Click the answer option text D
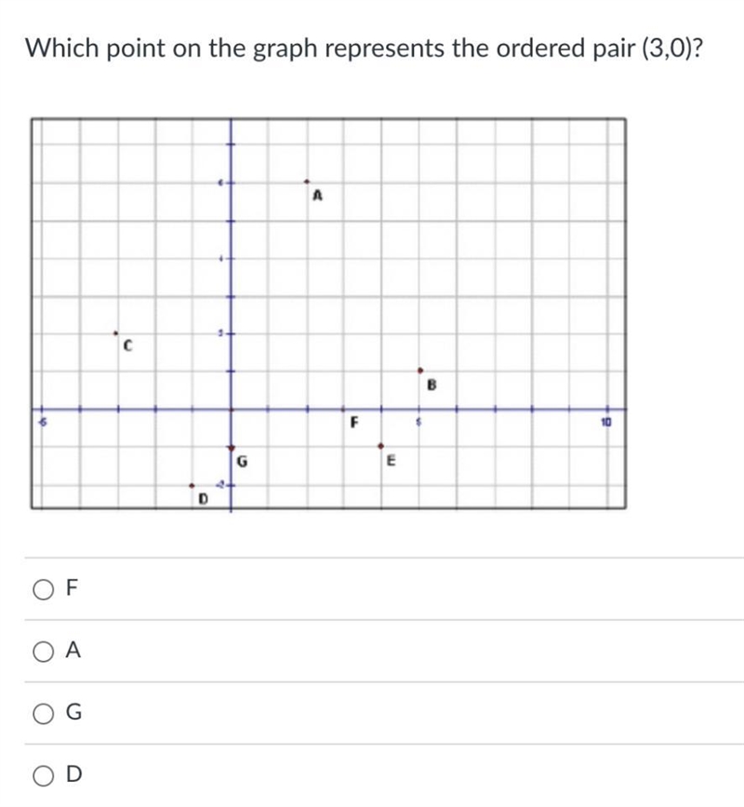The height and width of the screenshot is (807, 744). point(74,773)
